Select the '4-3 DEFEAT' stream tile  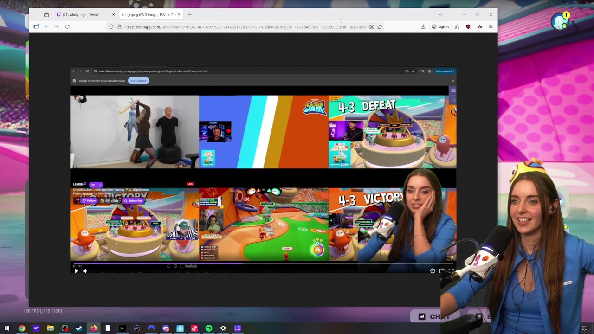392,132
